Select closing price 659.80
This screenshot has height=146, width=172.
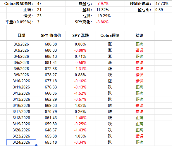point(51,124)
